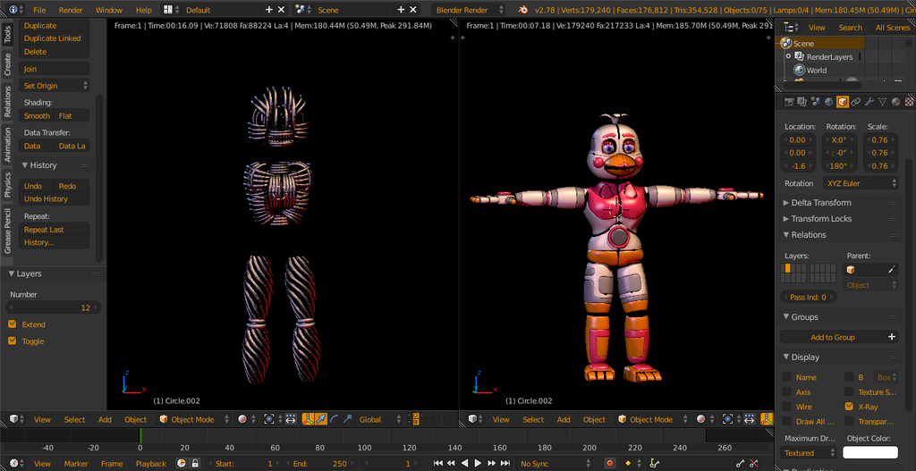The height and width of the screenshot is (471, 916).
Task: Open the Textured maximum draw type dropdown
Action: tap(809, 452)
